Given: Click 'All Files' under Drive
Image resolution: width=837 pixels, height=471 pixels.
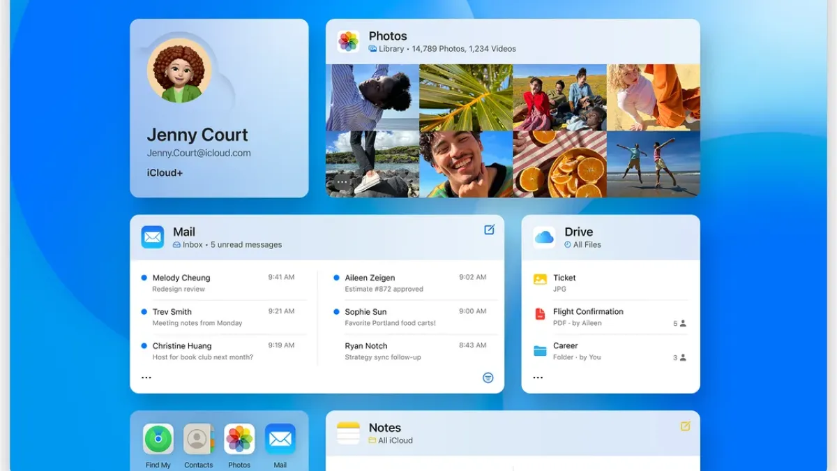Looking at the screenshot, I should [582, 245].
